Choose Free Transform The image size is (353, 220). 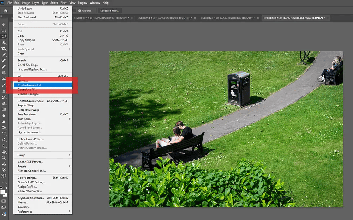click(x=43, y=114)
